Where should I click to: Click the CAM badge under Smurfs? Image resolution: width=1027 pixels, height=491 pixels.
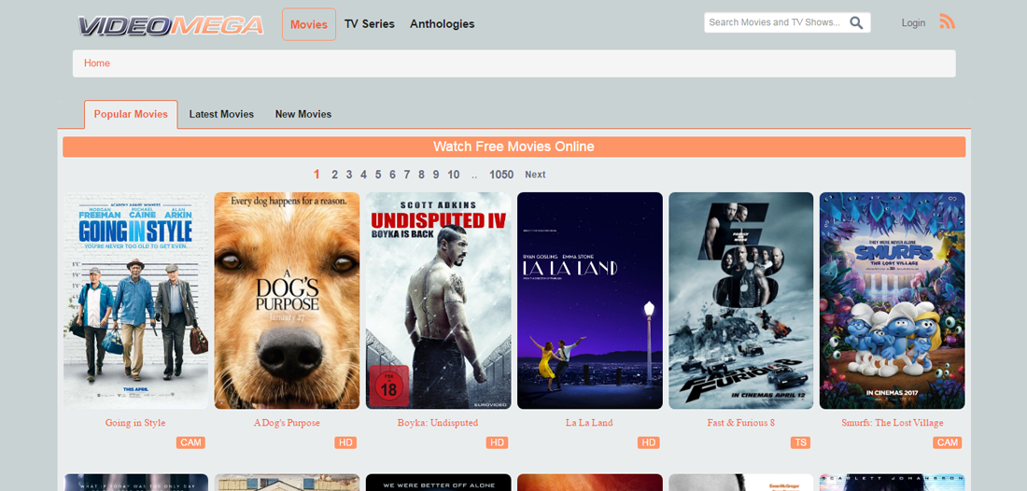click(x=947, y=442)
